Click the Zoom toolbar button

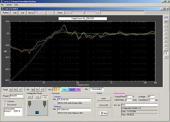[x=60, y=13]
